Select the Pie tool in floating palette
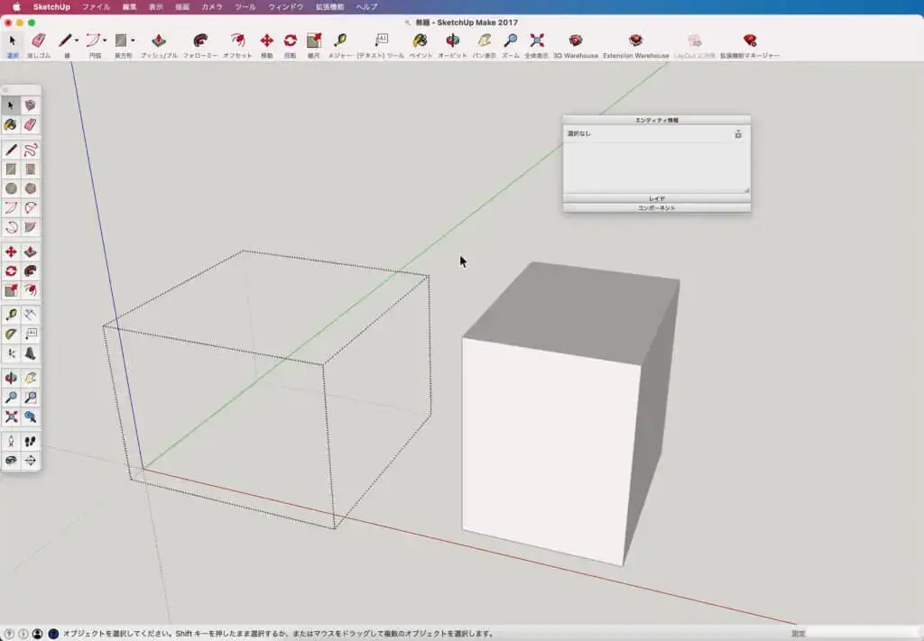Screen dimensions: 924x641 pyautogui.click(x=30, y=227)
